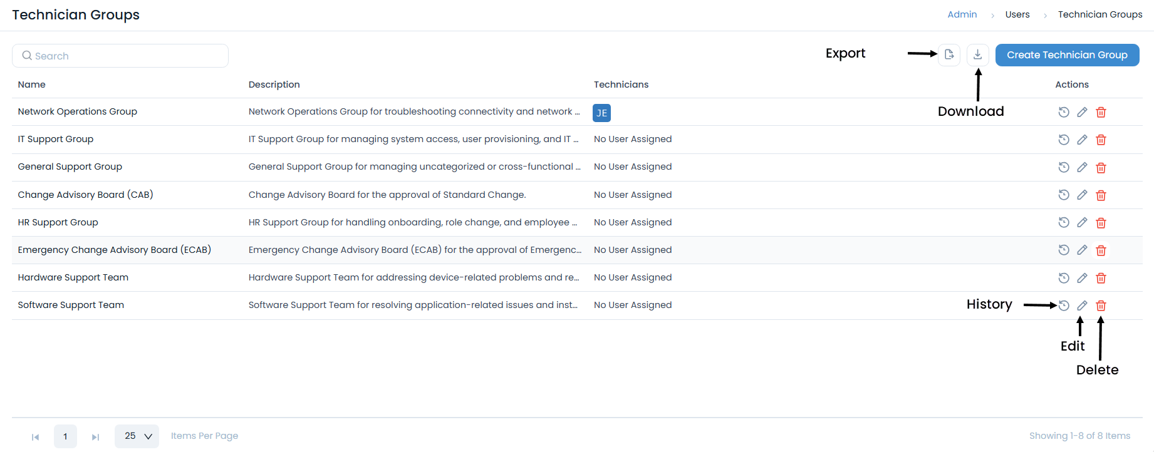1154x452 pixels.
Task: Edit the IT Support Group
Action: (1082, 140)
